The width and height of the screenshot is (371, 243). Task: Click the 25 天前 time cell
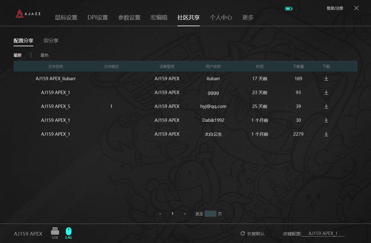coord(260,106)
